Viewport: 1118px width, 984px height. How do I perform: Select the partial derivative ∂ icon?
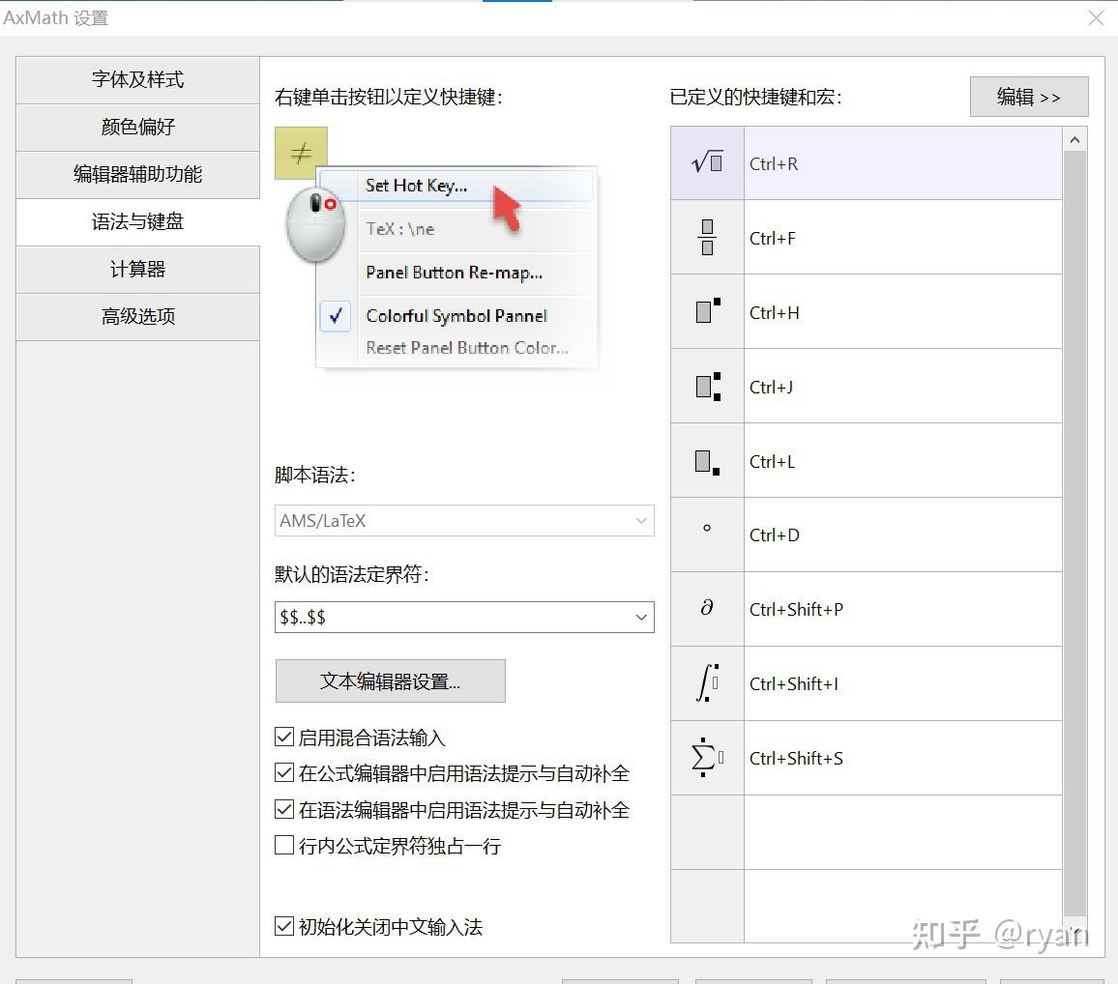coord(706,609)
